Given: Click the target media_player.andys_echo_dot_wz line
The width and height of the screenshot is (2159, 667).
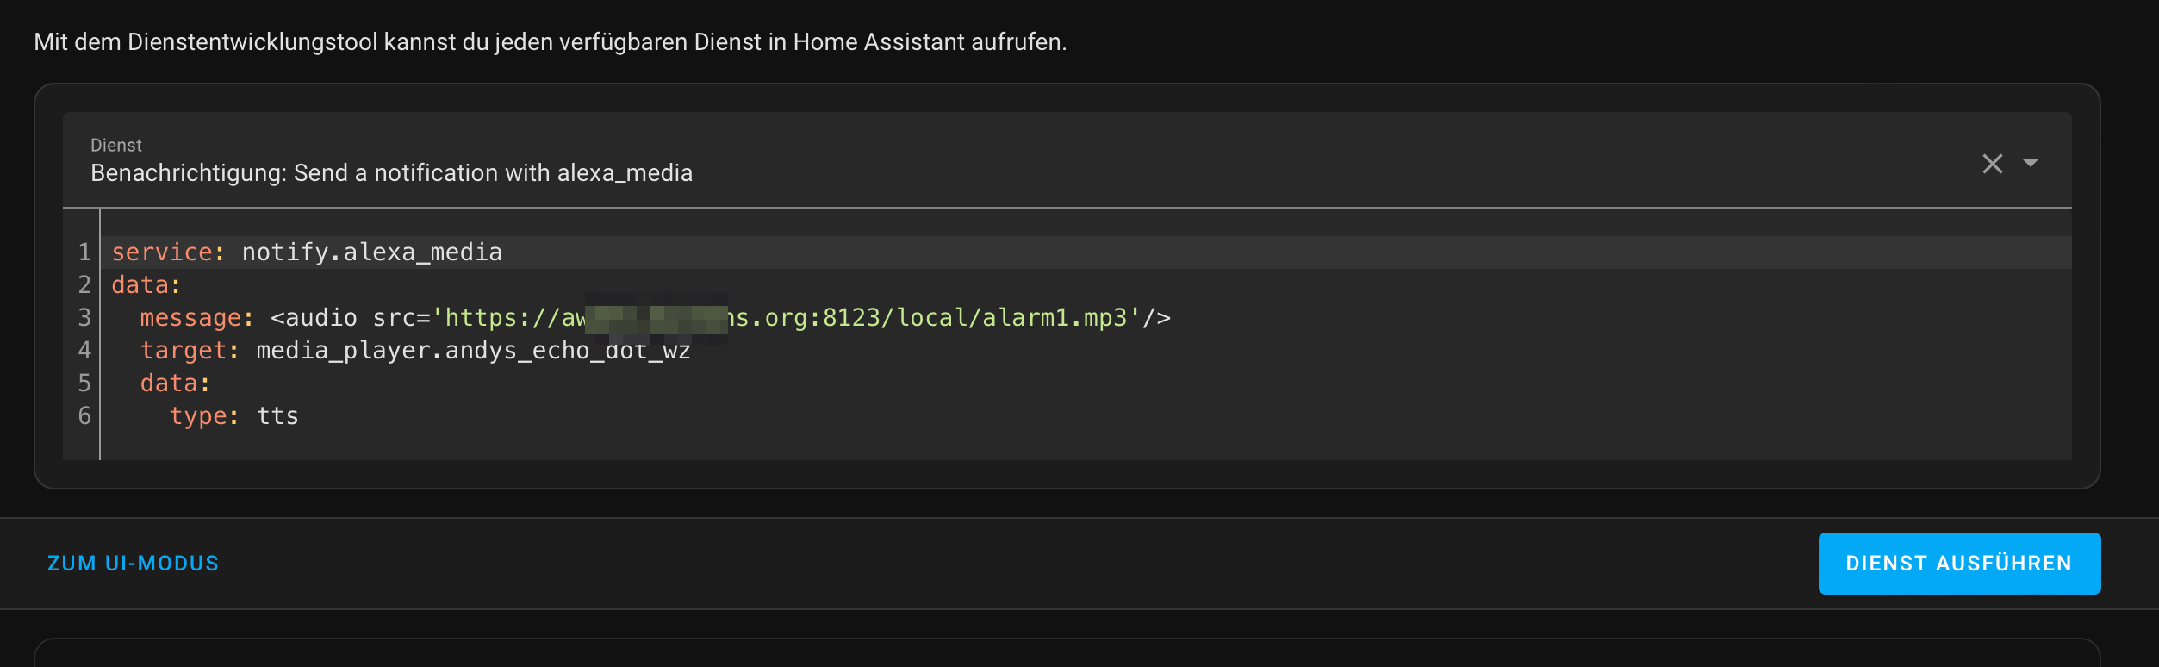Looking at the screenshot, I should [x=415, y=351].
